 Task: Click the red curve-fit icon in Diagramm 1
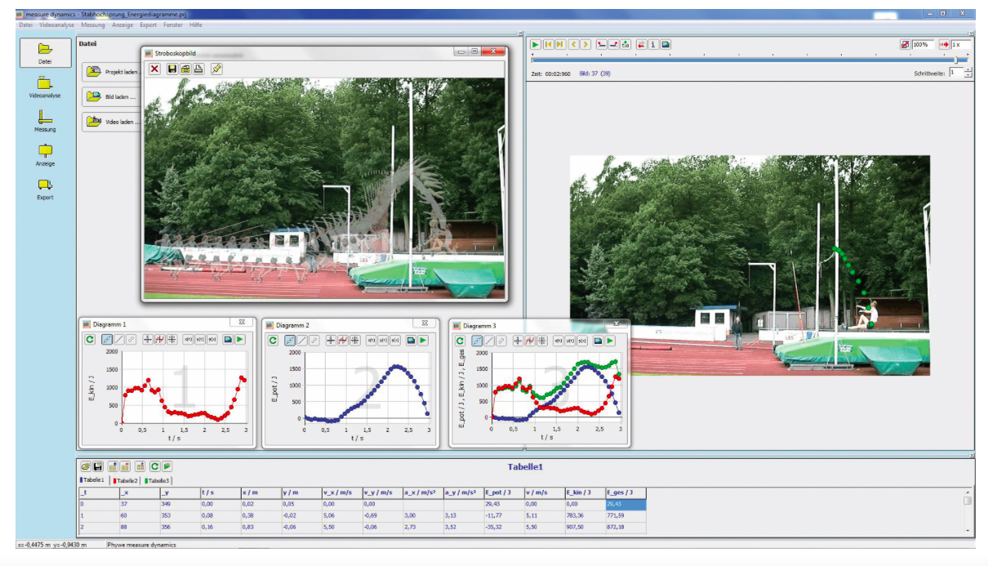[x=160, y=339]
